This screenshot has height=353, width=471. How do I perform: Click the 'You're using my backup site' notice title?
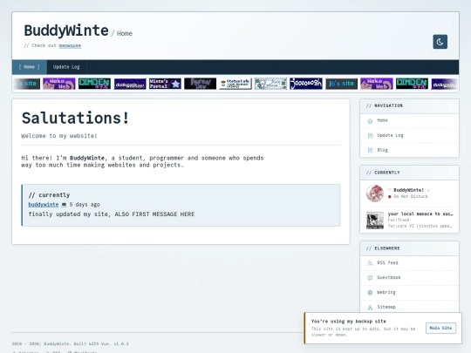coord(348,321)
